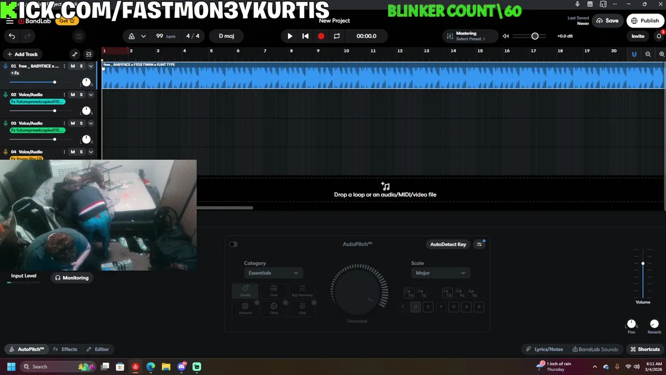Open the notifications bell
The image size is (666, 375).
click(659, 36)
